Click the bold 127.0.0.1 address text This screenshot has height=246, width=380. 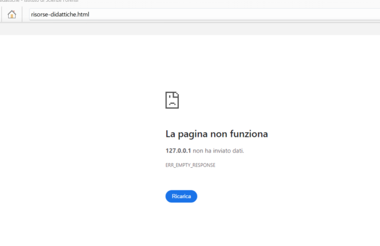[x=178, y=151]
